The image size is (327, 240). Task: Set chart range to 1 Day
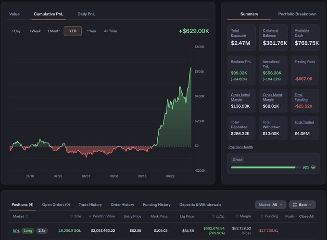[16, 31]
